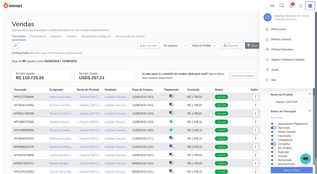317x174 pixels.
Task: Open actions menu for HP2286272645
Action: pyautogui.click(x=255, y=122)
